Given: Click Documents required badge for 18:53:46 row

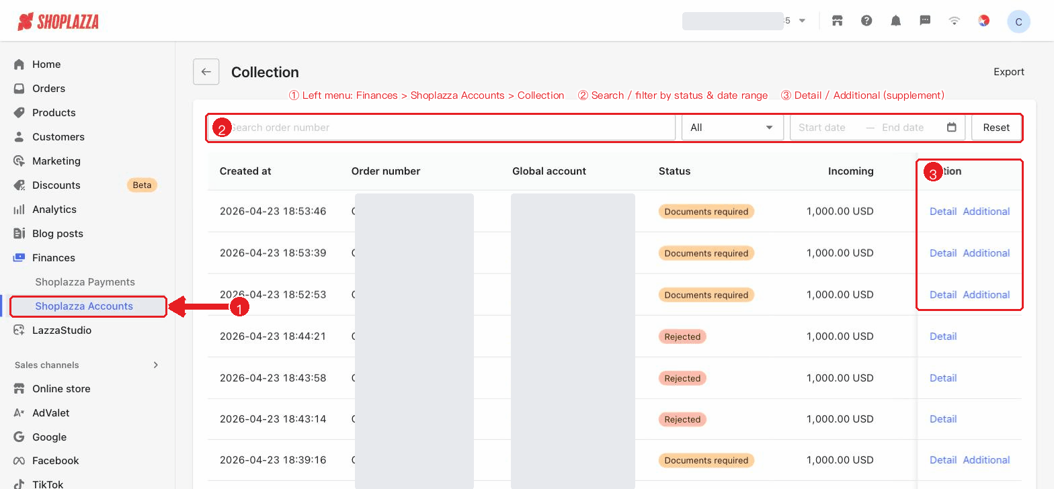Looking at the screenshot, I should pos(706,212).
